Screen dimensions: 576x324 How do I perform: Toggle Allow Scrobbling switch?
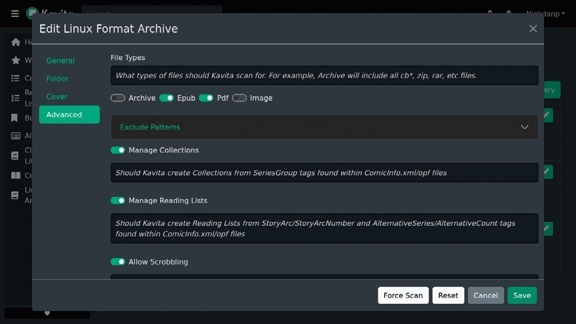click(118, 262)
